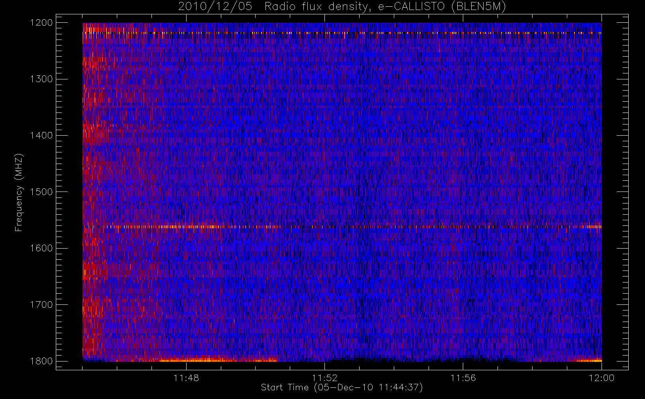Click the 1200 frequency tick label
The width and height of the screenshot is (645, 399).
41,23
